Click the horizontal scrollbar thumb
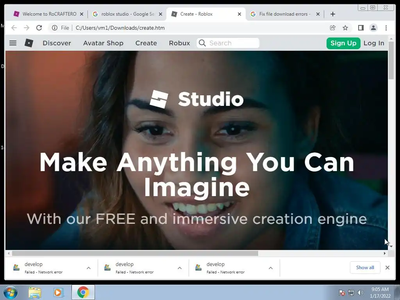Image resolution: width=400 pixels, height=300 pixels. point(135,253)
